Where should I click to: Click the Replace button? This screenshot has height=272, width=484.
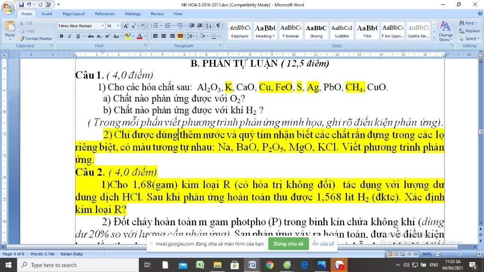point(469,31)
